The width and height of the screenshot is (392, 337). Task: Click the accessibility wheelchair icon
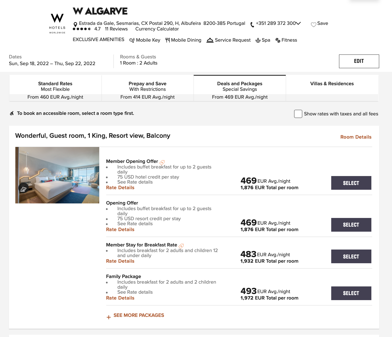[12, 113]
